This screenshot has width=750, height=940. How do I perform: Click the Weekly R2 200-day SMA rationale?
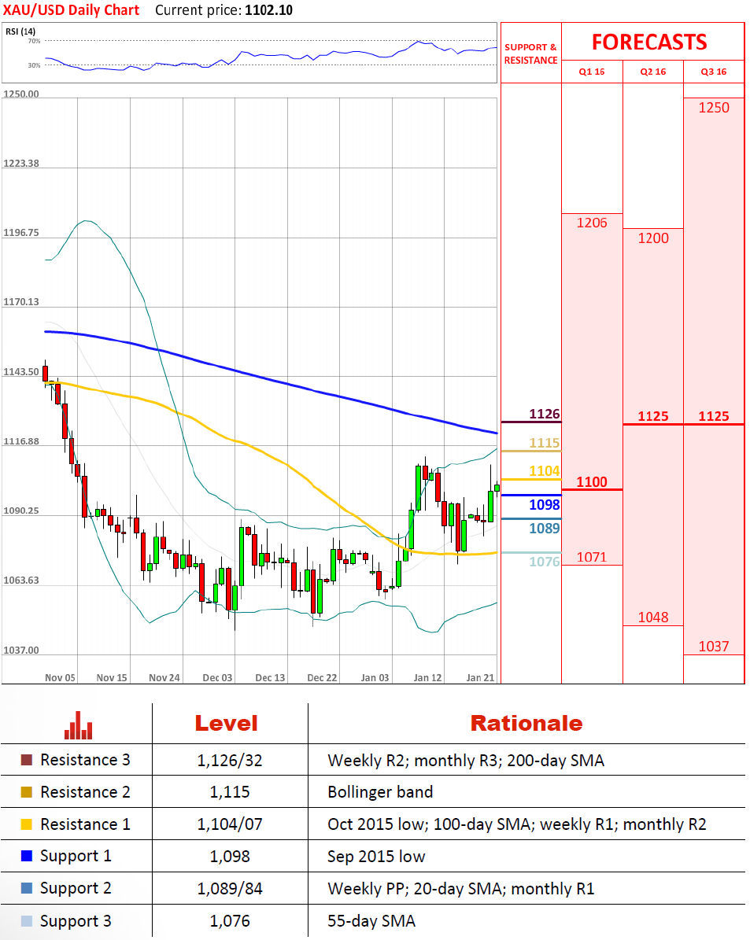466,761
